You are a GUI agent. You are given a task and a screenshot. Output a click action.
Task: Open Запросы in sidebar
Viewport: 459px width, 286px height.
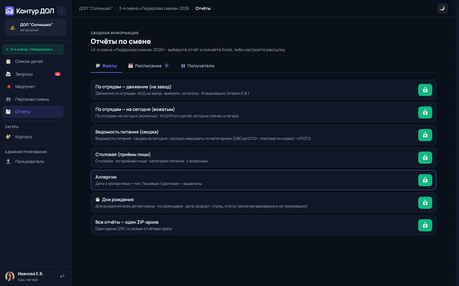[x=33, y=74]
